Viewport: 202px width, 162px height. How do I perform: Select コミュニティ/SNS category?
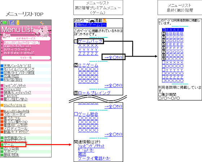point(14,105)
